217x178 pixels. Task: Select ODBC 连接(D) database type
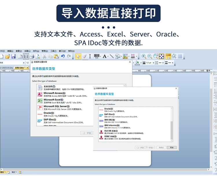tap(135, 138)
